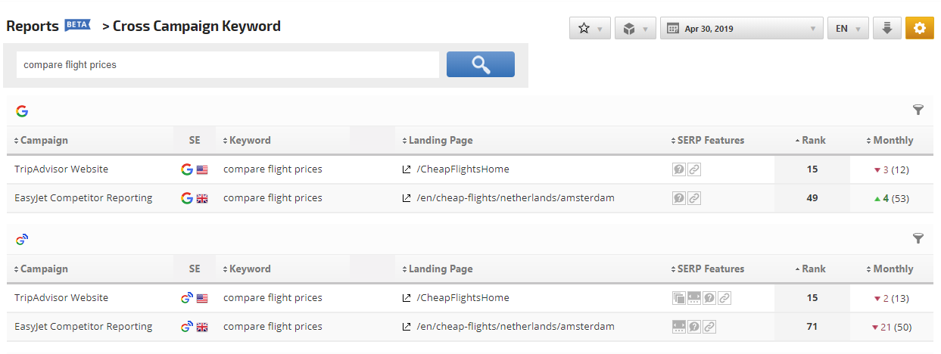
Task: Sort mobile table by Campaign column
Action: coord(41,269)
